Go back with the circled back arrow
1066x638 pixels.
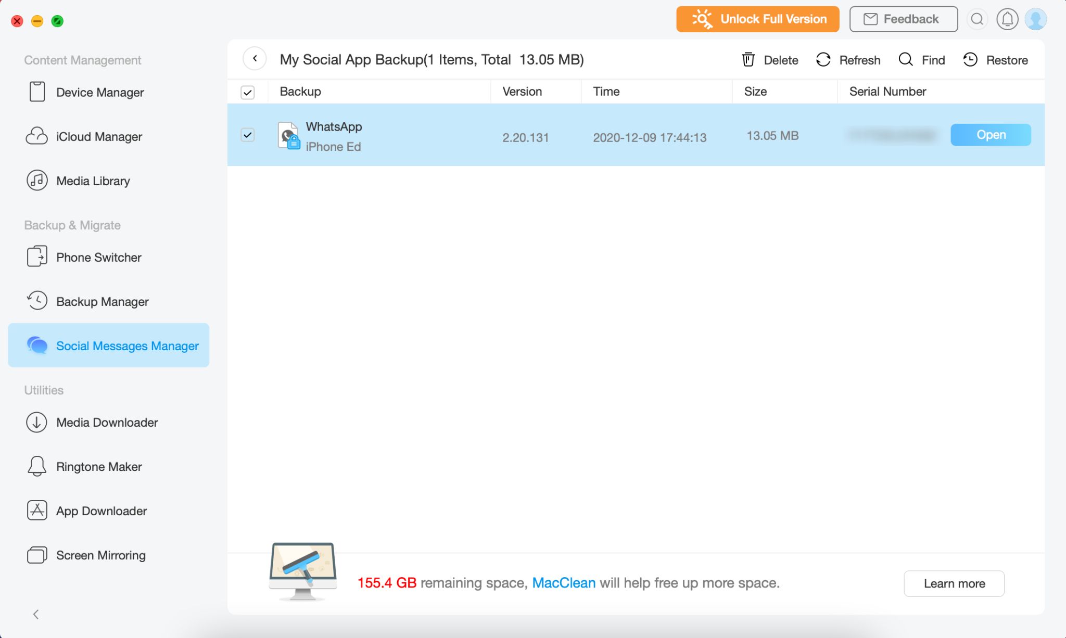tap(255, 59)
